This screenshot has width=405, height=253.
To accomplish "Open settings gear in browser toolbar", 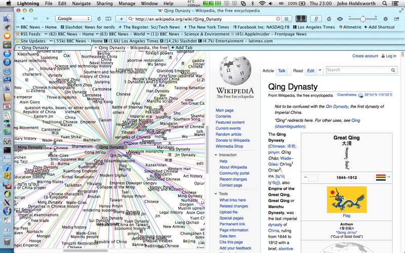I will 386,19.
